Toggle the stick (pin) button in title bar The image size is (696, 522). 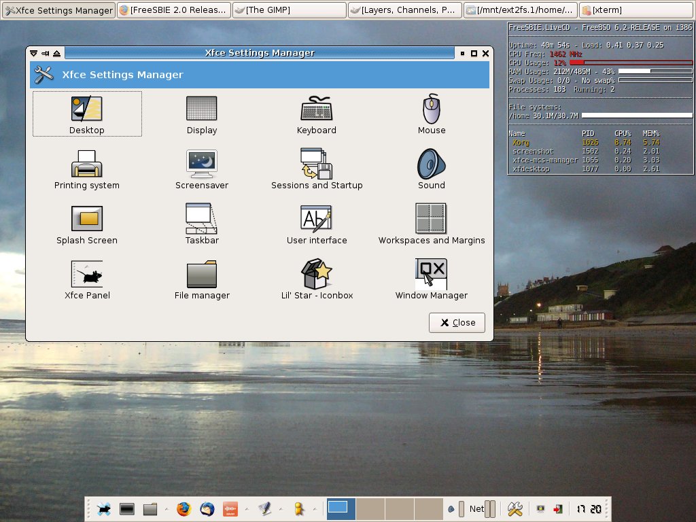click(x=45, y=53)
